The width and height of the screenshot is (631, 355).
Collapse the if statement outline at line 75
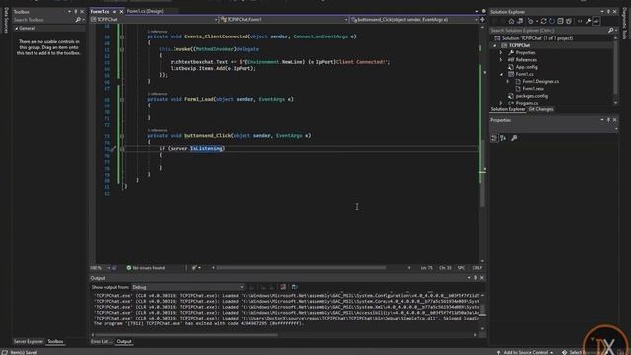pyautogui.click(x=122, y=149)
